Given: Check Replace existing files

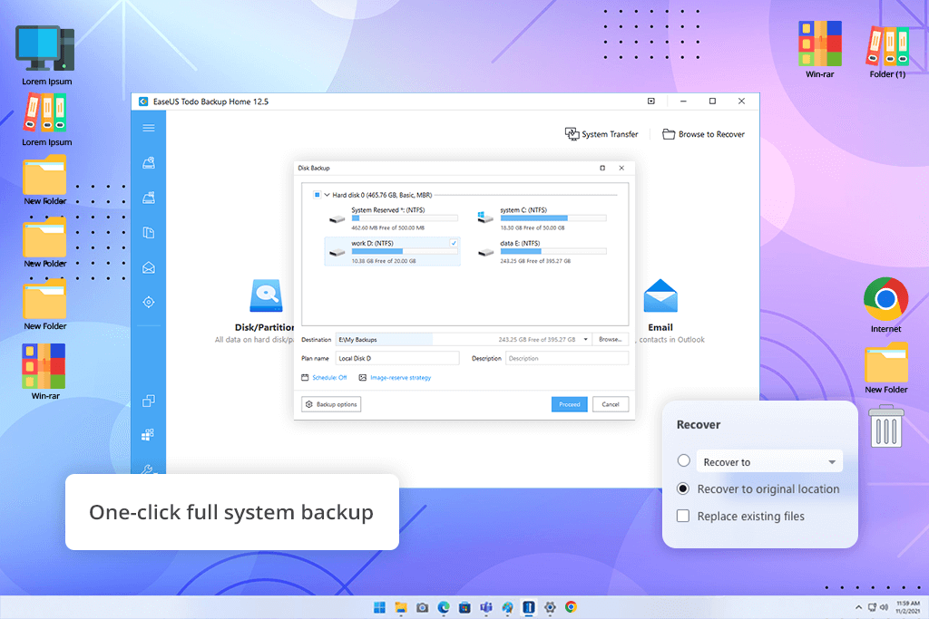Looking at the screenshot, I should click(683, 516).
